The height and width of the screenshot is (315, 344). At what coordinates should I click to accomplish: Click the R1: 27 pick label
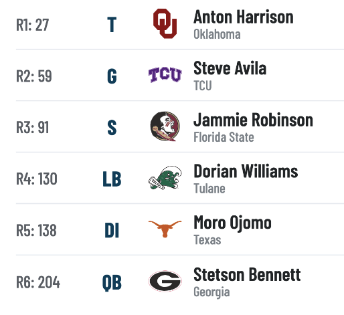pyautogui.click(x=32, y=25)
